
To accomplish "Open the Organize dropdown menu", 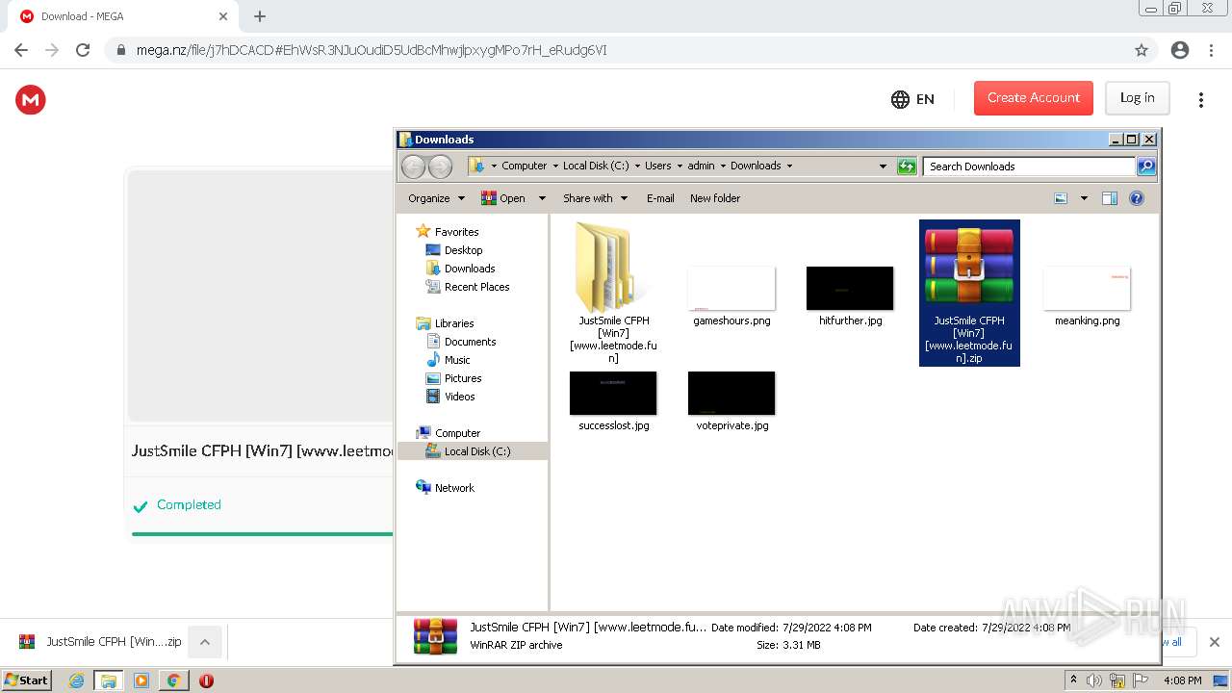I will pos(436,198).
